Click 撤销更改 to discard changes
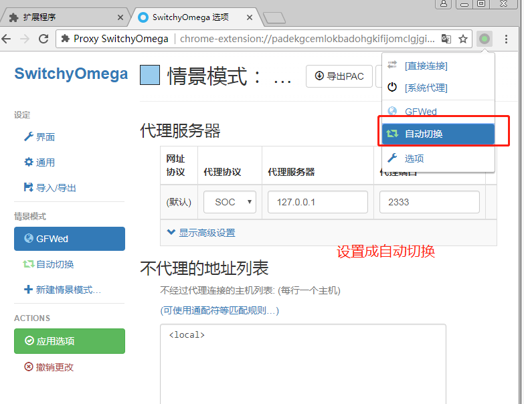The height and width of the screenshot is (404, 524). [x=49, y=367]
